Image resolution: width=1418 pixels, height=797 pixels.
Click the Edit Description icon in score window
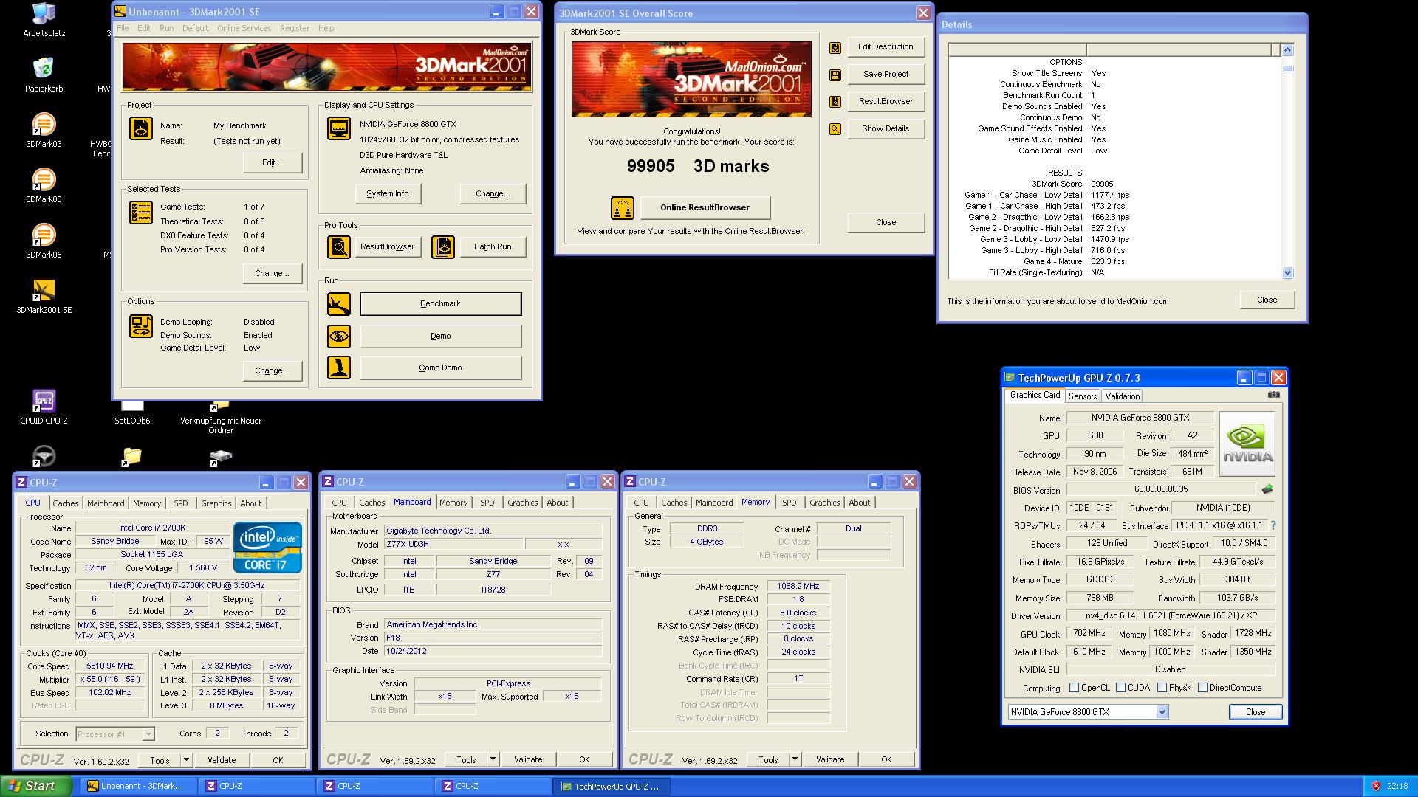pyautogui.click(x=835, y=47)
